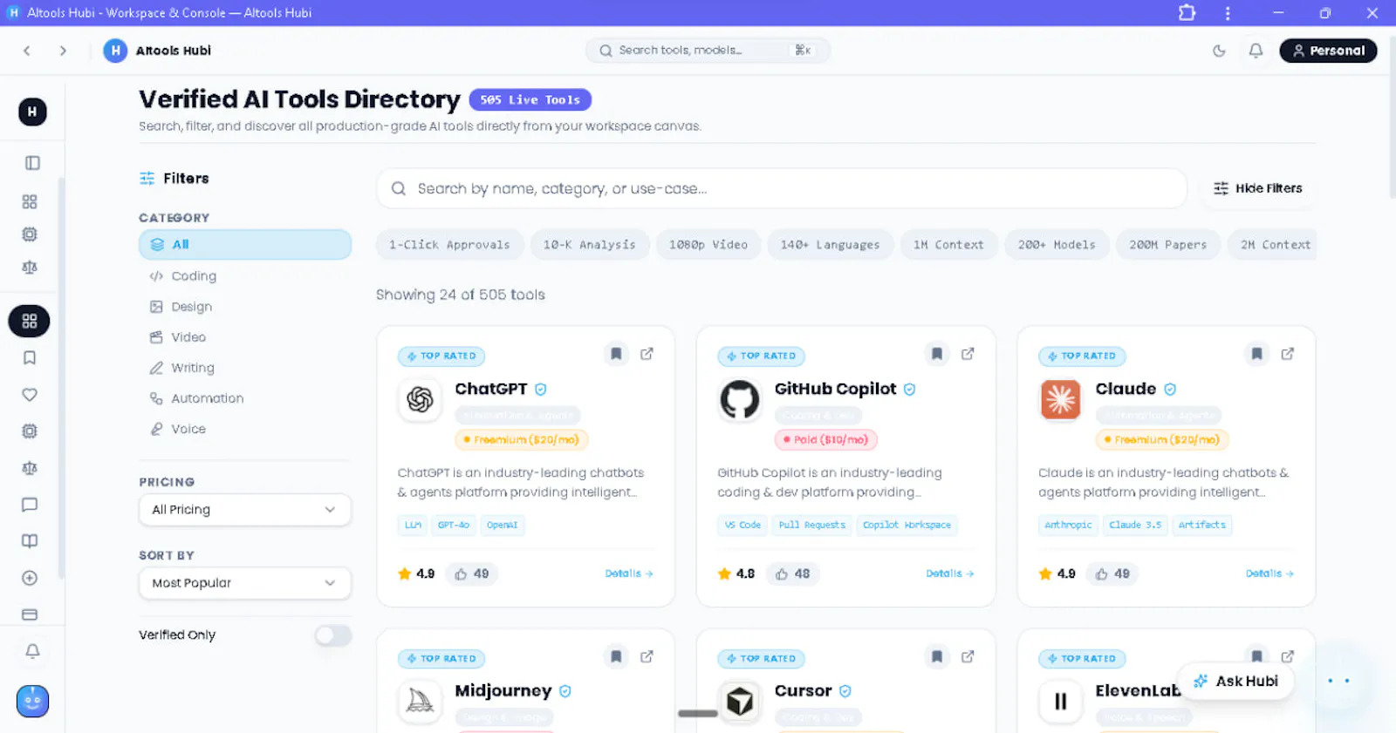Open the Ask Hubi assistant button
This screenshot has width=1396, height=733.
pos(1235,681)
